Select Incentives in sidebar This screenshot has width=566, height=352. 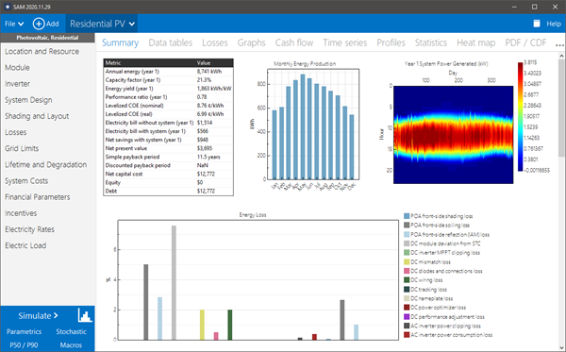tap(21, 213)
